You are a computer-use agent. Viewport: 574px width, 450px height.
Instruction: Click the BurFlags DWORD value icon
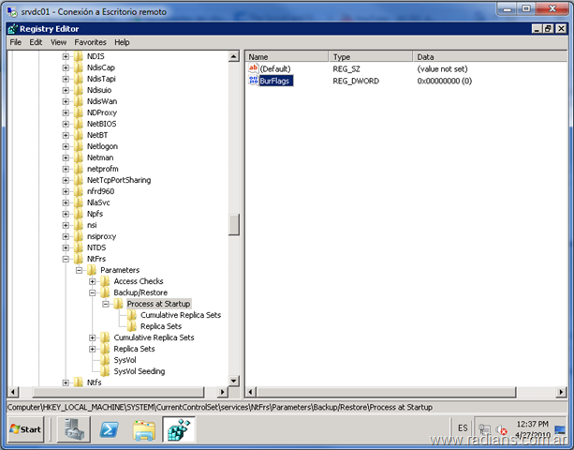(253, 82)
